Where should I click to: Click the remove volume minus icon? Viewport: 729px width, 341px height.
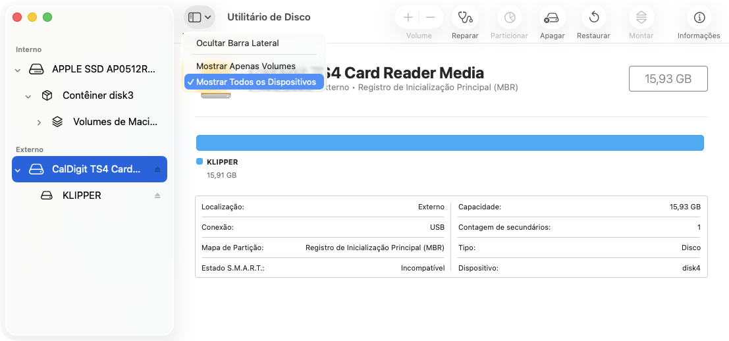(x=430, y=18)
